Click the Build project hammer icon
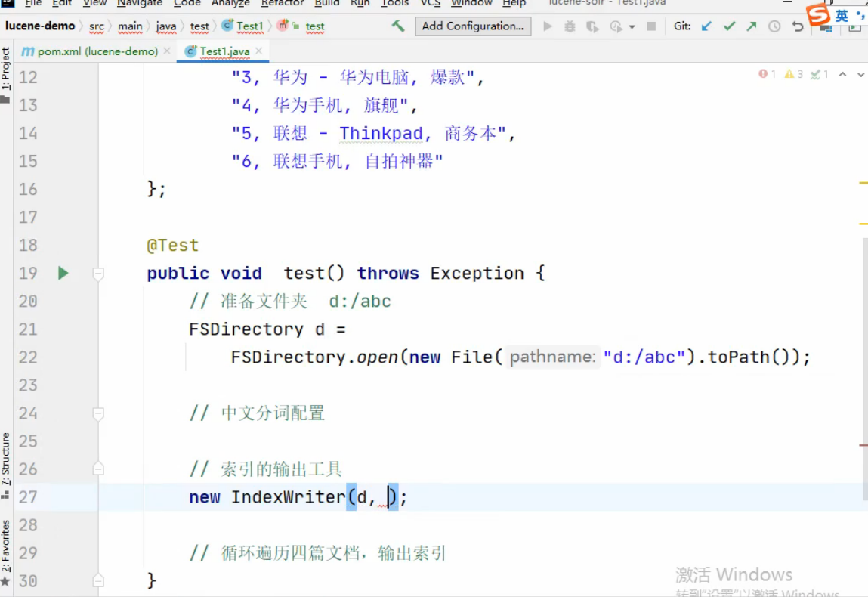Screen dimensions: 868x597 [397, 26]
